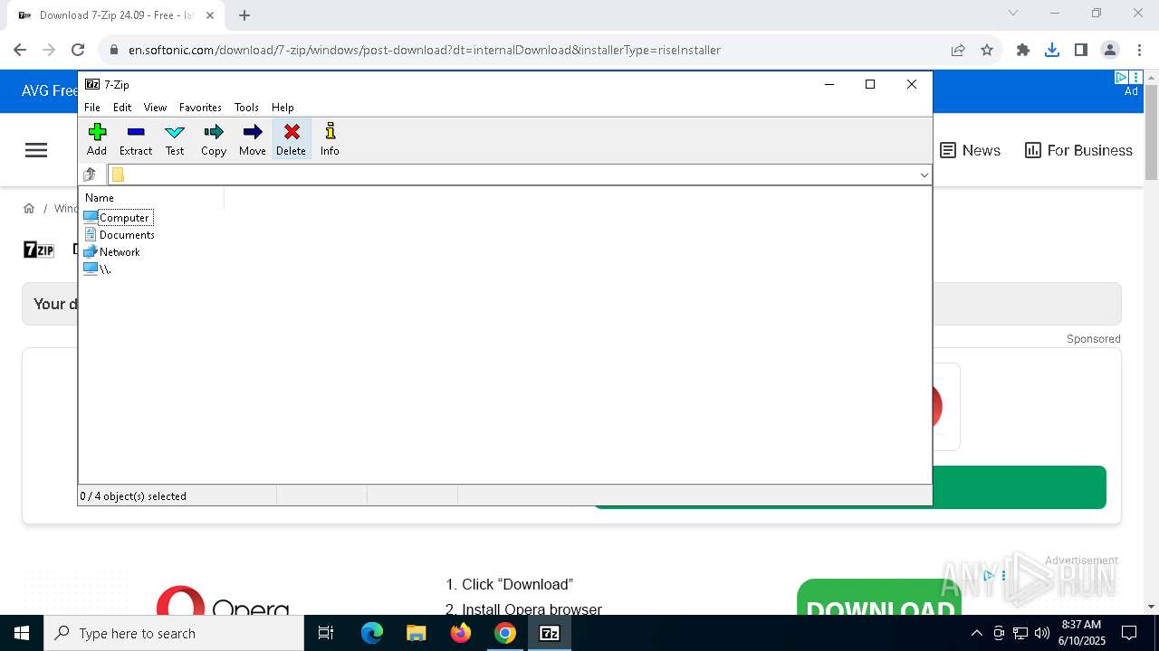Screen dimensions: 1159x651
Task: Switch to Chrome on the taskbar
Action: (505, 633)
